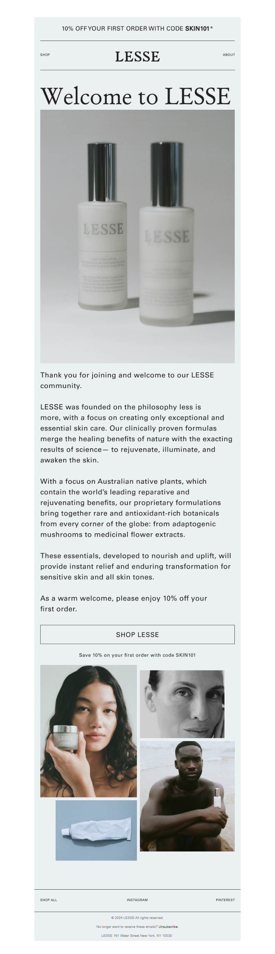Viewport: 275px width, 954px height.
Task: Select the black-and-white face portrait photo
Action: coord(182,704)
